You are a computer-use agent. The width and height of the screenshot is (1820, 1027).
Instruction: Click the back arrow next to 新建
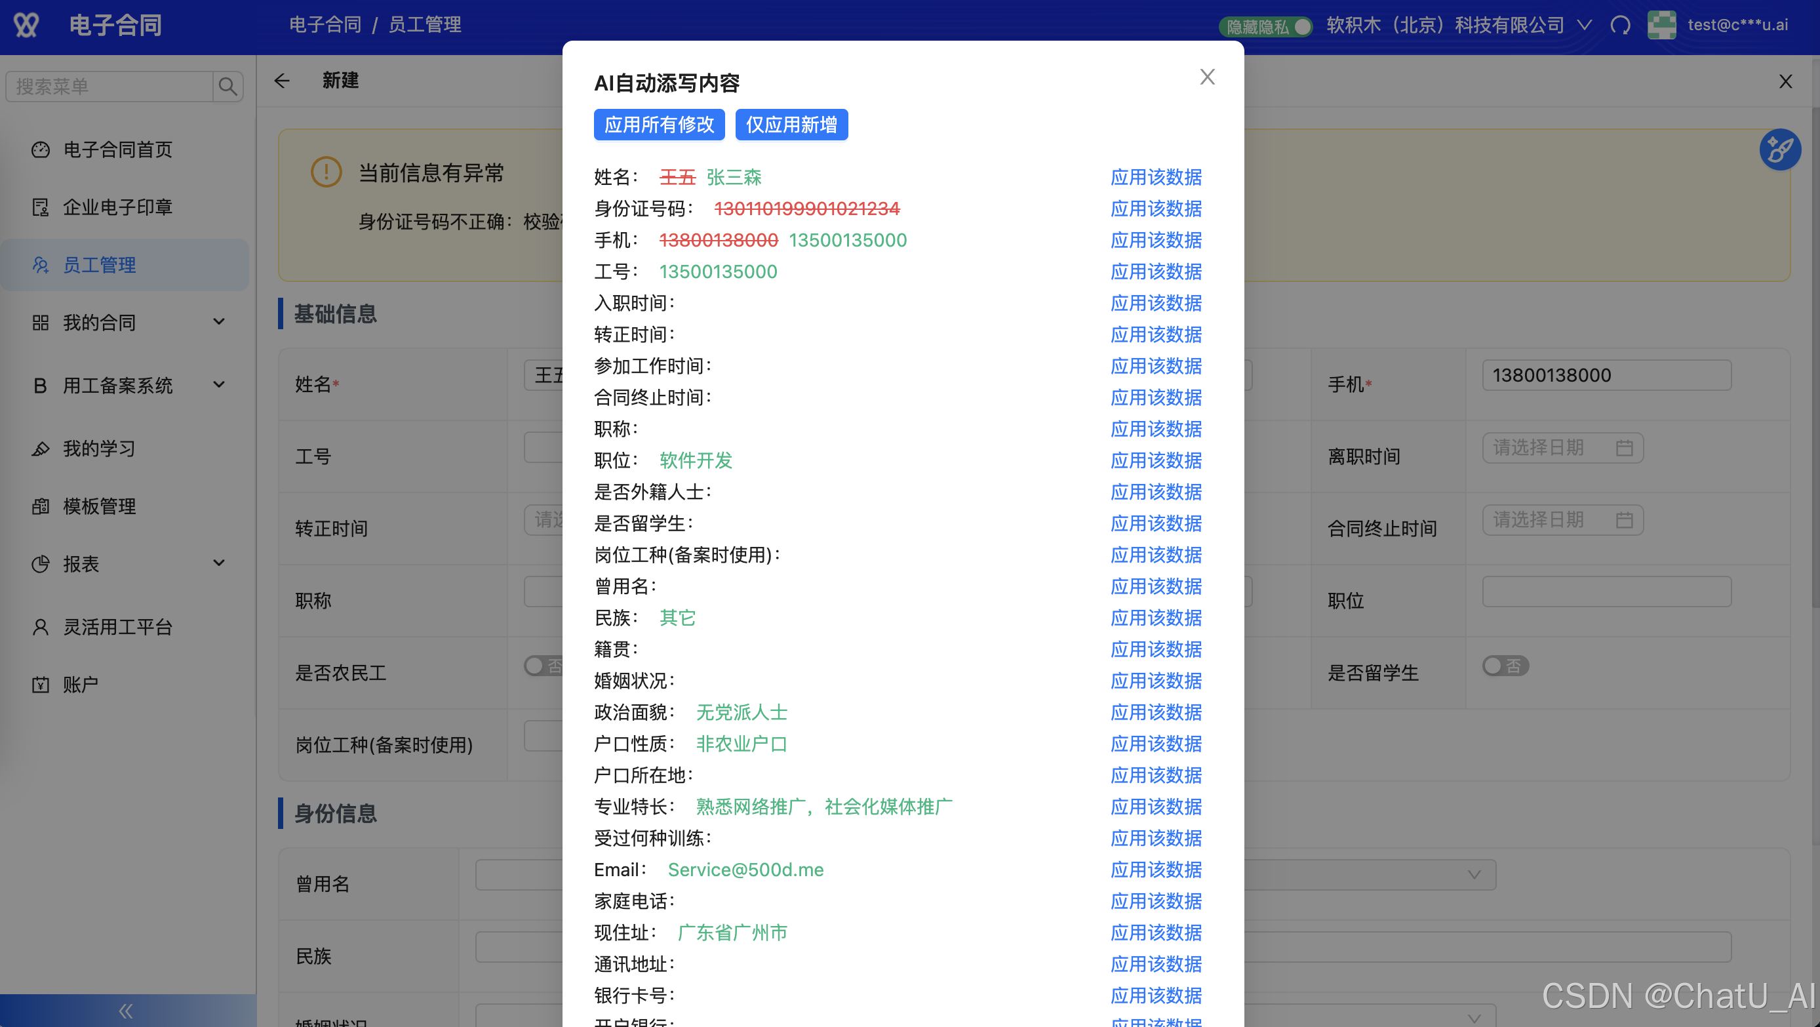tap(282, 81)
